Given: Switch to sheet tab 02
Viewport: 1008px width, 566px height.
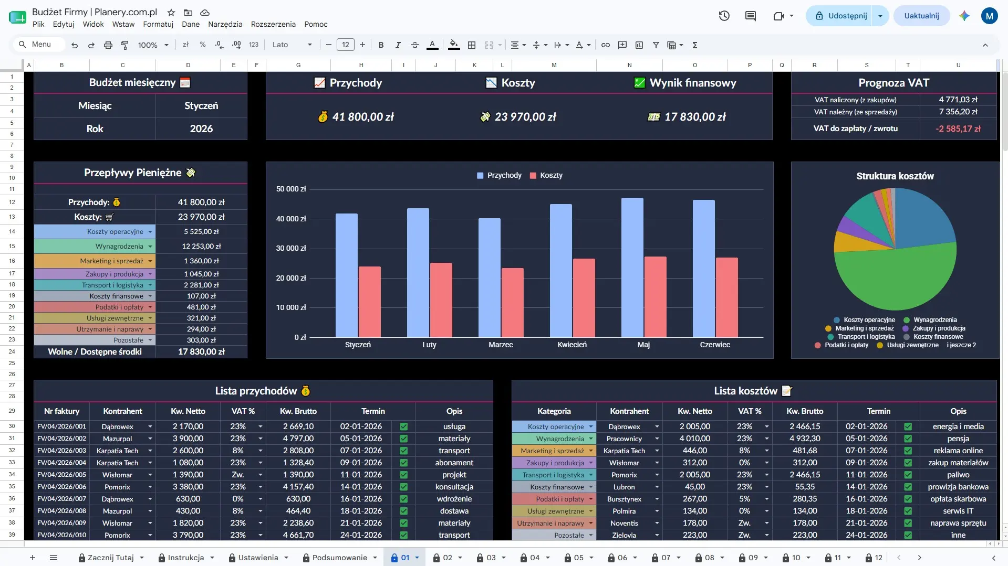Looking at the screenshot, I should click(x=448, y=558).
